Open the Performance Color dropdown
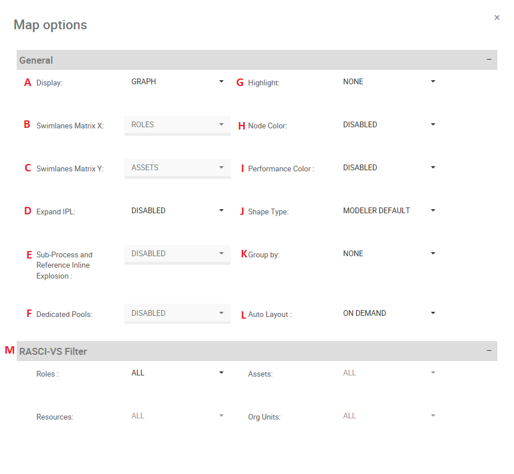This screenshot has width=514, height=474. tap(389, 168)
